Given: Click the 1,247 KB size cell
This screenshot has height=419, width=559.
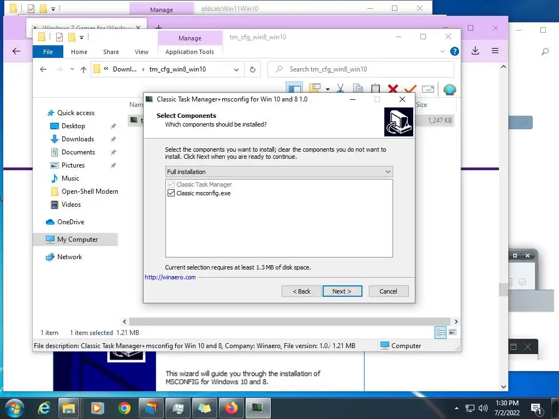Looking at the screenshot, I should tap(439, 121).
